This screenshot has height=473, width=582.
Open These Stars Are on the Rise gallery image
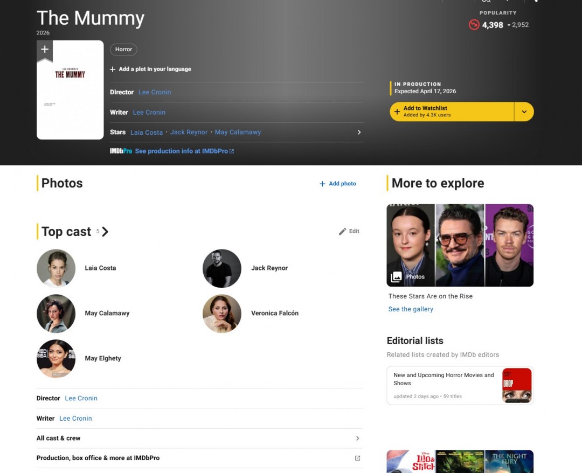coord(460,245)
